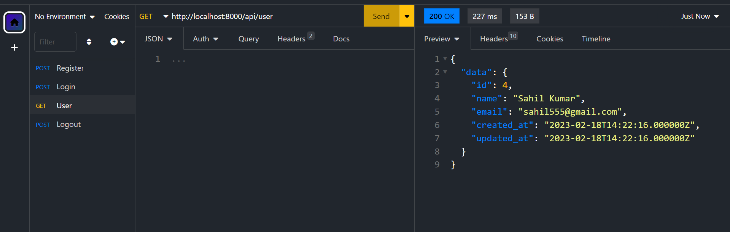The width and height of the screenshot is (730, 232).
Task: Open the Just Now response history dropdown
Action: coord(700,16)
